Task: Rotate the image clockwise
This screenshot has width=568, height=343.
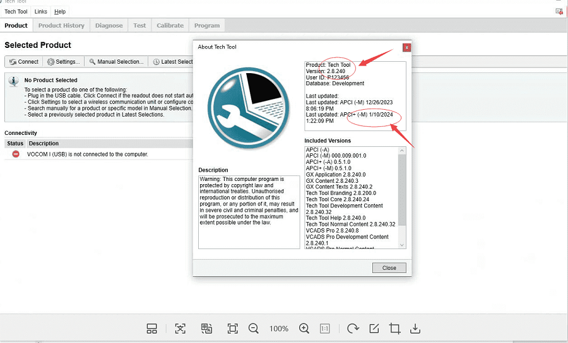Action: pyautogui.click(x=352, y=328)
